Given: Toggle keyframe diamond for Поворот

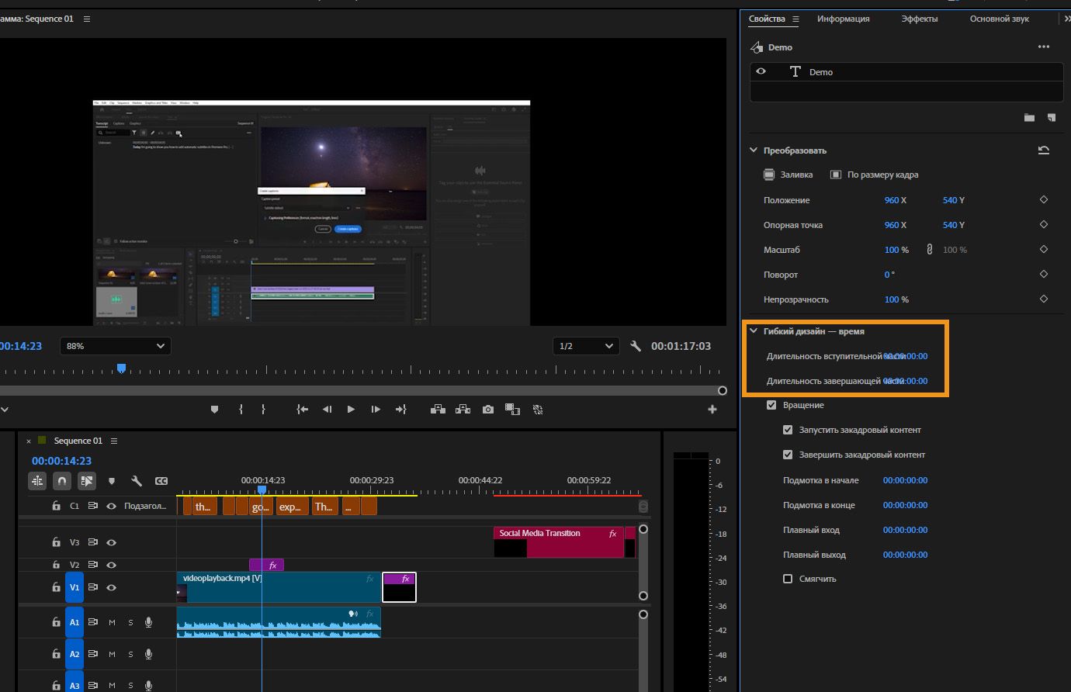Looking at the screenshot, I should point(1044,275).
